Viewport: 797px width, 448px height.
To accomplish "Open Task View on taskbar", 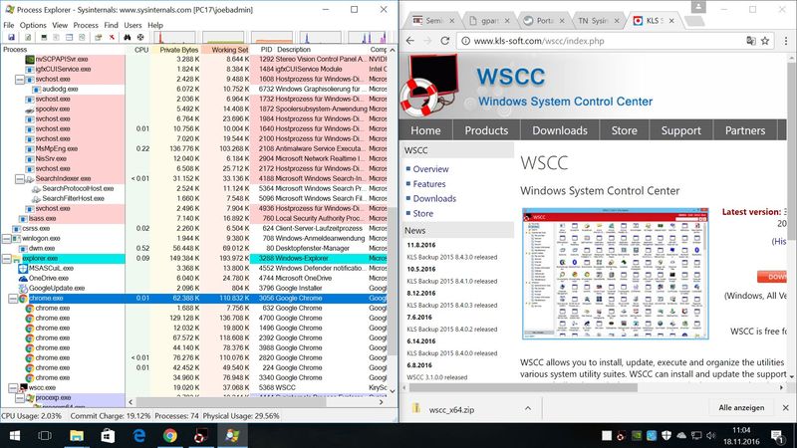I will [x=45, y=435].
